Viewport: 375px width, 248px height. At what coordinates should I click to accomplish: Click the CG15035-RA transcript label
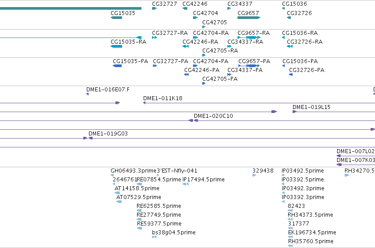click(128, 42)
